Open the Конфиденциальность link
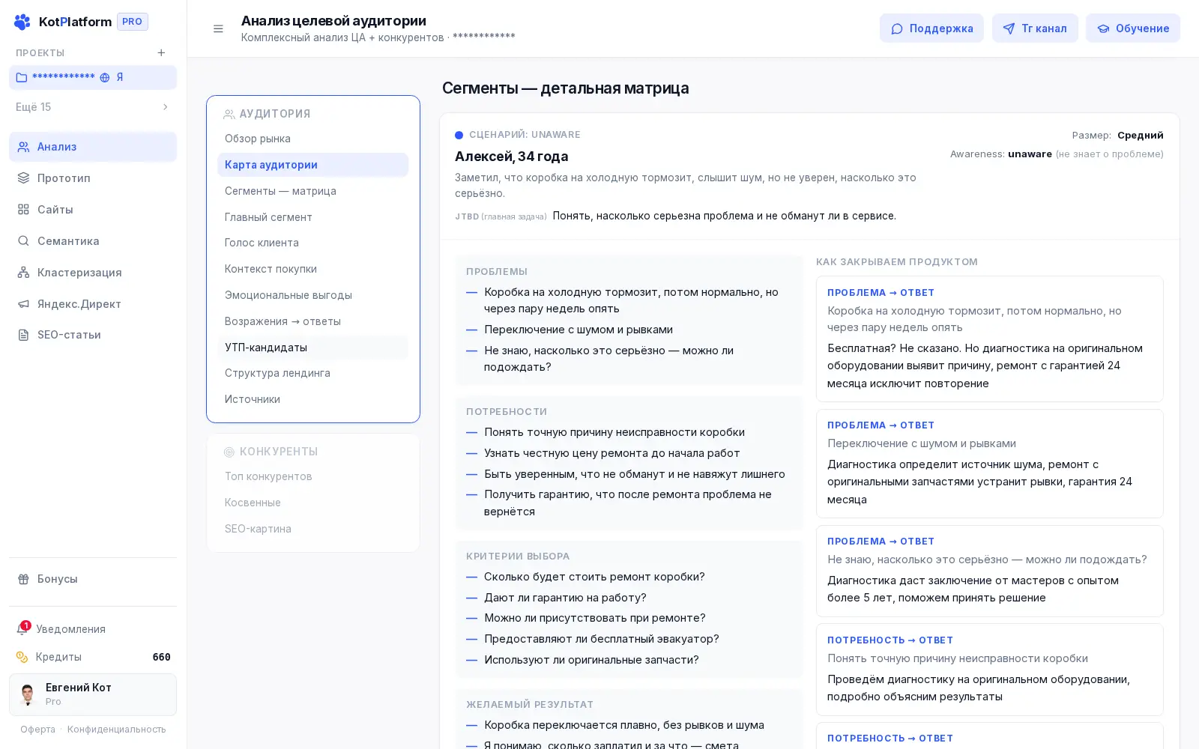Screen dimensions: 1199x749 point(117,730)
